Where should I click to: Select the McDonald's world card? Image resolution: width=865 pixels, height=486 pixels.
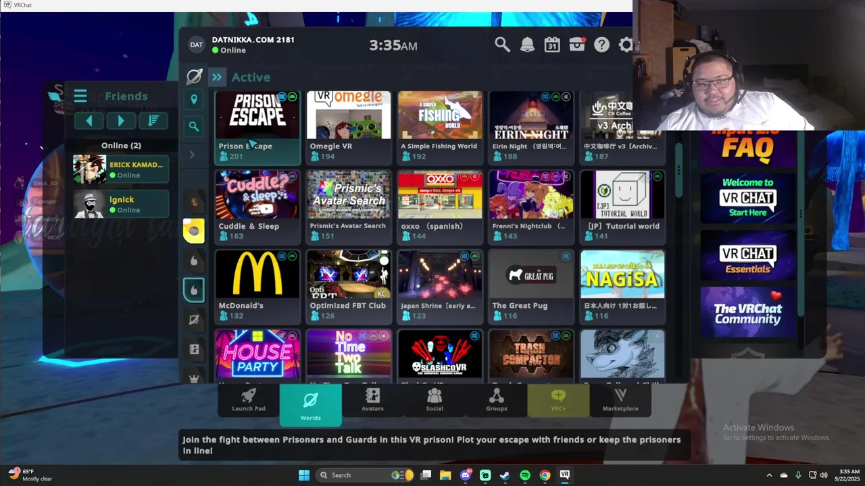coord(257,286)
